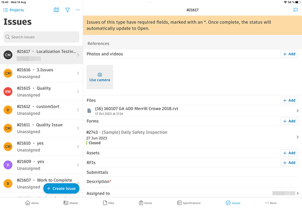The height and width of the screenshot is (210, 302).
Task: Go to the Home tab
Action: pyautogui.click(x=32, y=203)
